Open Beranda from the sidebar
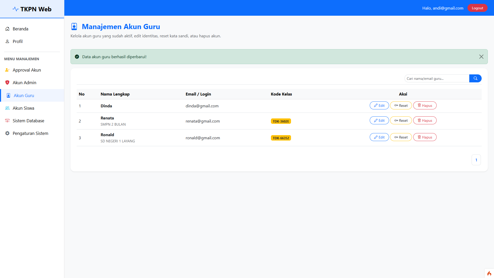The width and height of the screenshot is (494, 278). 20,29
